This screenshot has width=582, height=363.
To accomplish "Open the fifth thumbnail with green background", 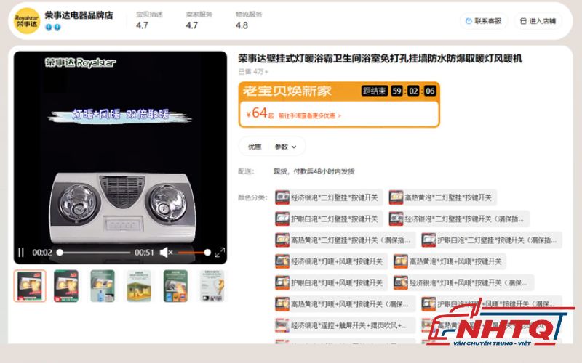I will (175, 286).
